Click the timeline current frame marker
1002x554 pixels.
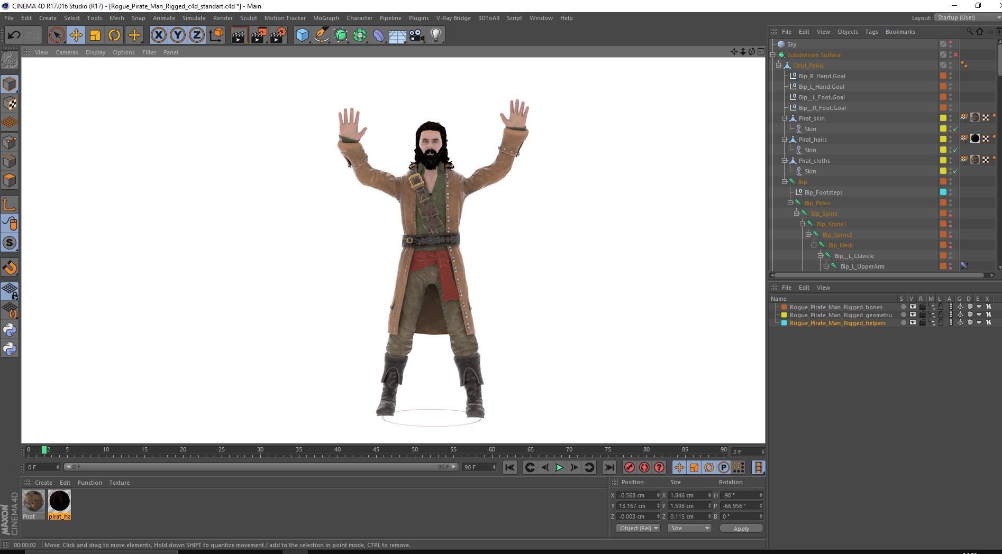click(x=44, y=450)
